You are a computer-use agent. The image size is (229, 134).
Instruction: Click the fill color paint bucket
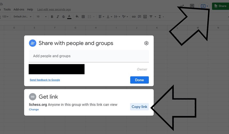pos(77,17)
